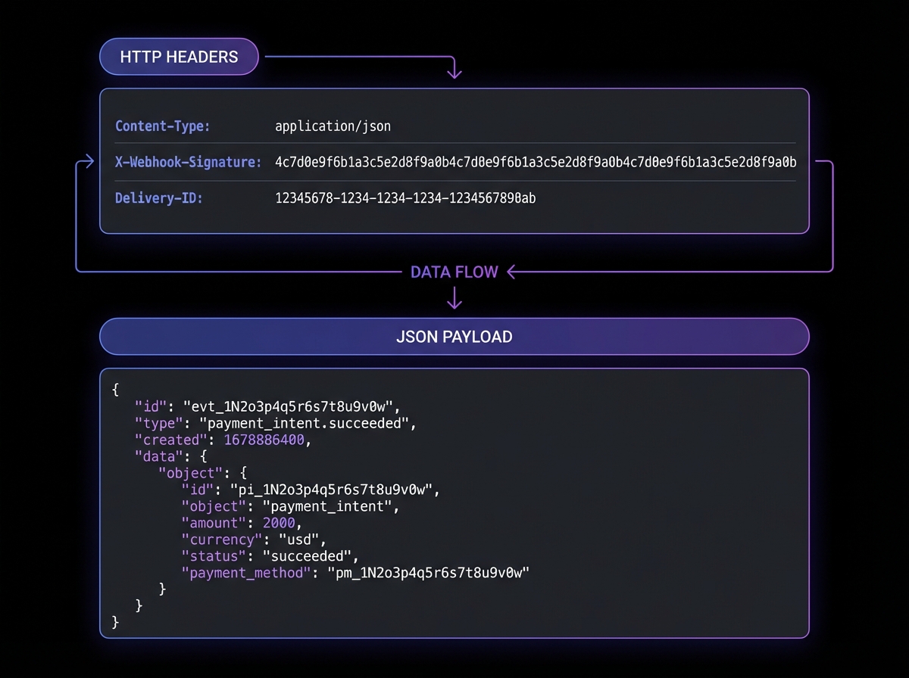Select the created timestamp 1678886400
This screenshot has width=909, height=678.
pyautogui.click(x=265, y=440)
